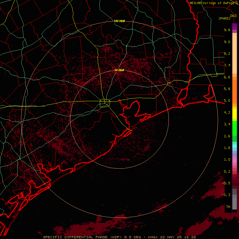
Task: Click the 1.0 value on the color scale
Action: click(x=227, y=160)
